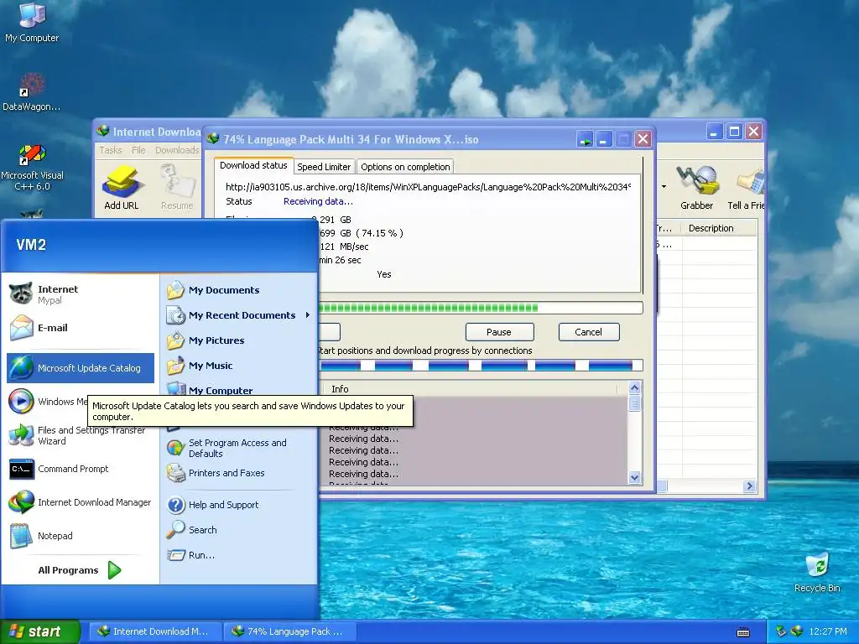Open File menu in IDM
This screenshot has height=644, width=859.
pyautogui.click(x=138, y=150)
